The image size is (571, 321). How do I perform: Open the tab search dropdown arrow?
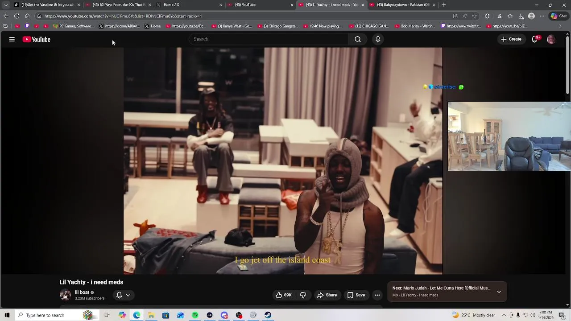pos(6,5)
